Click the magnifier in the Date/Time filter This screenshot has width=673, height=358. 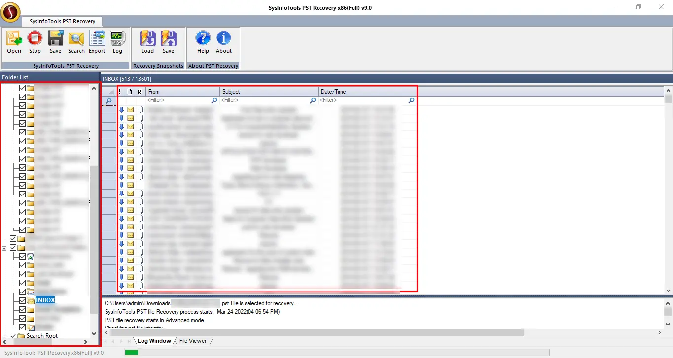pyautogui.click(x=411, y=100)
